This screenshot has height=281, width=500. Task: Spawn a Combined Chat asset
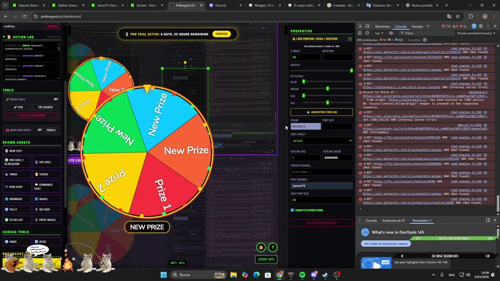47,187
